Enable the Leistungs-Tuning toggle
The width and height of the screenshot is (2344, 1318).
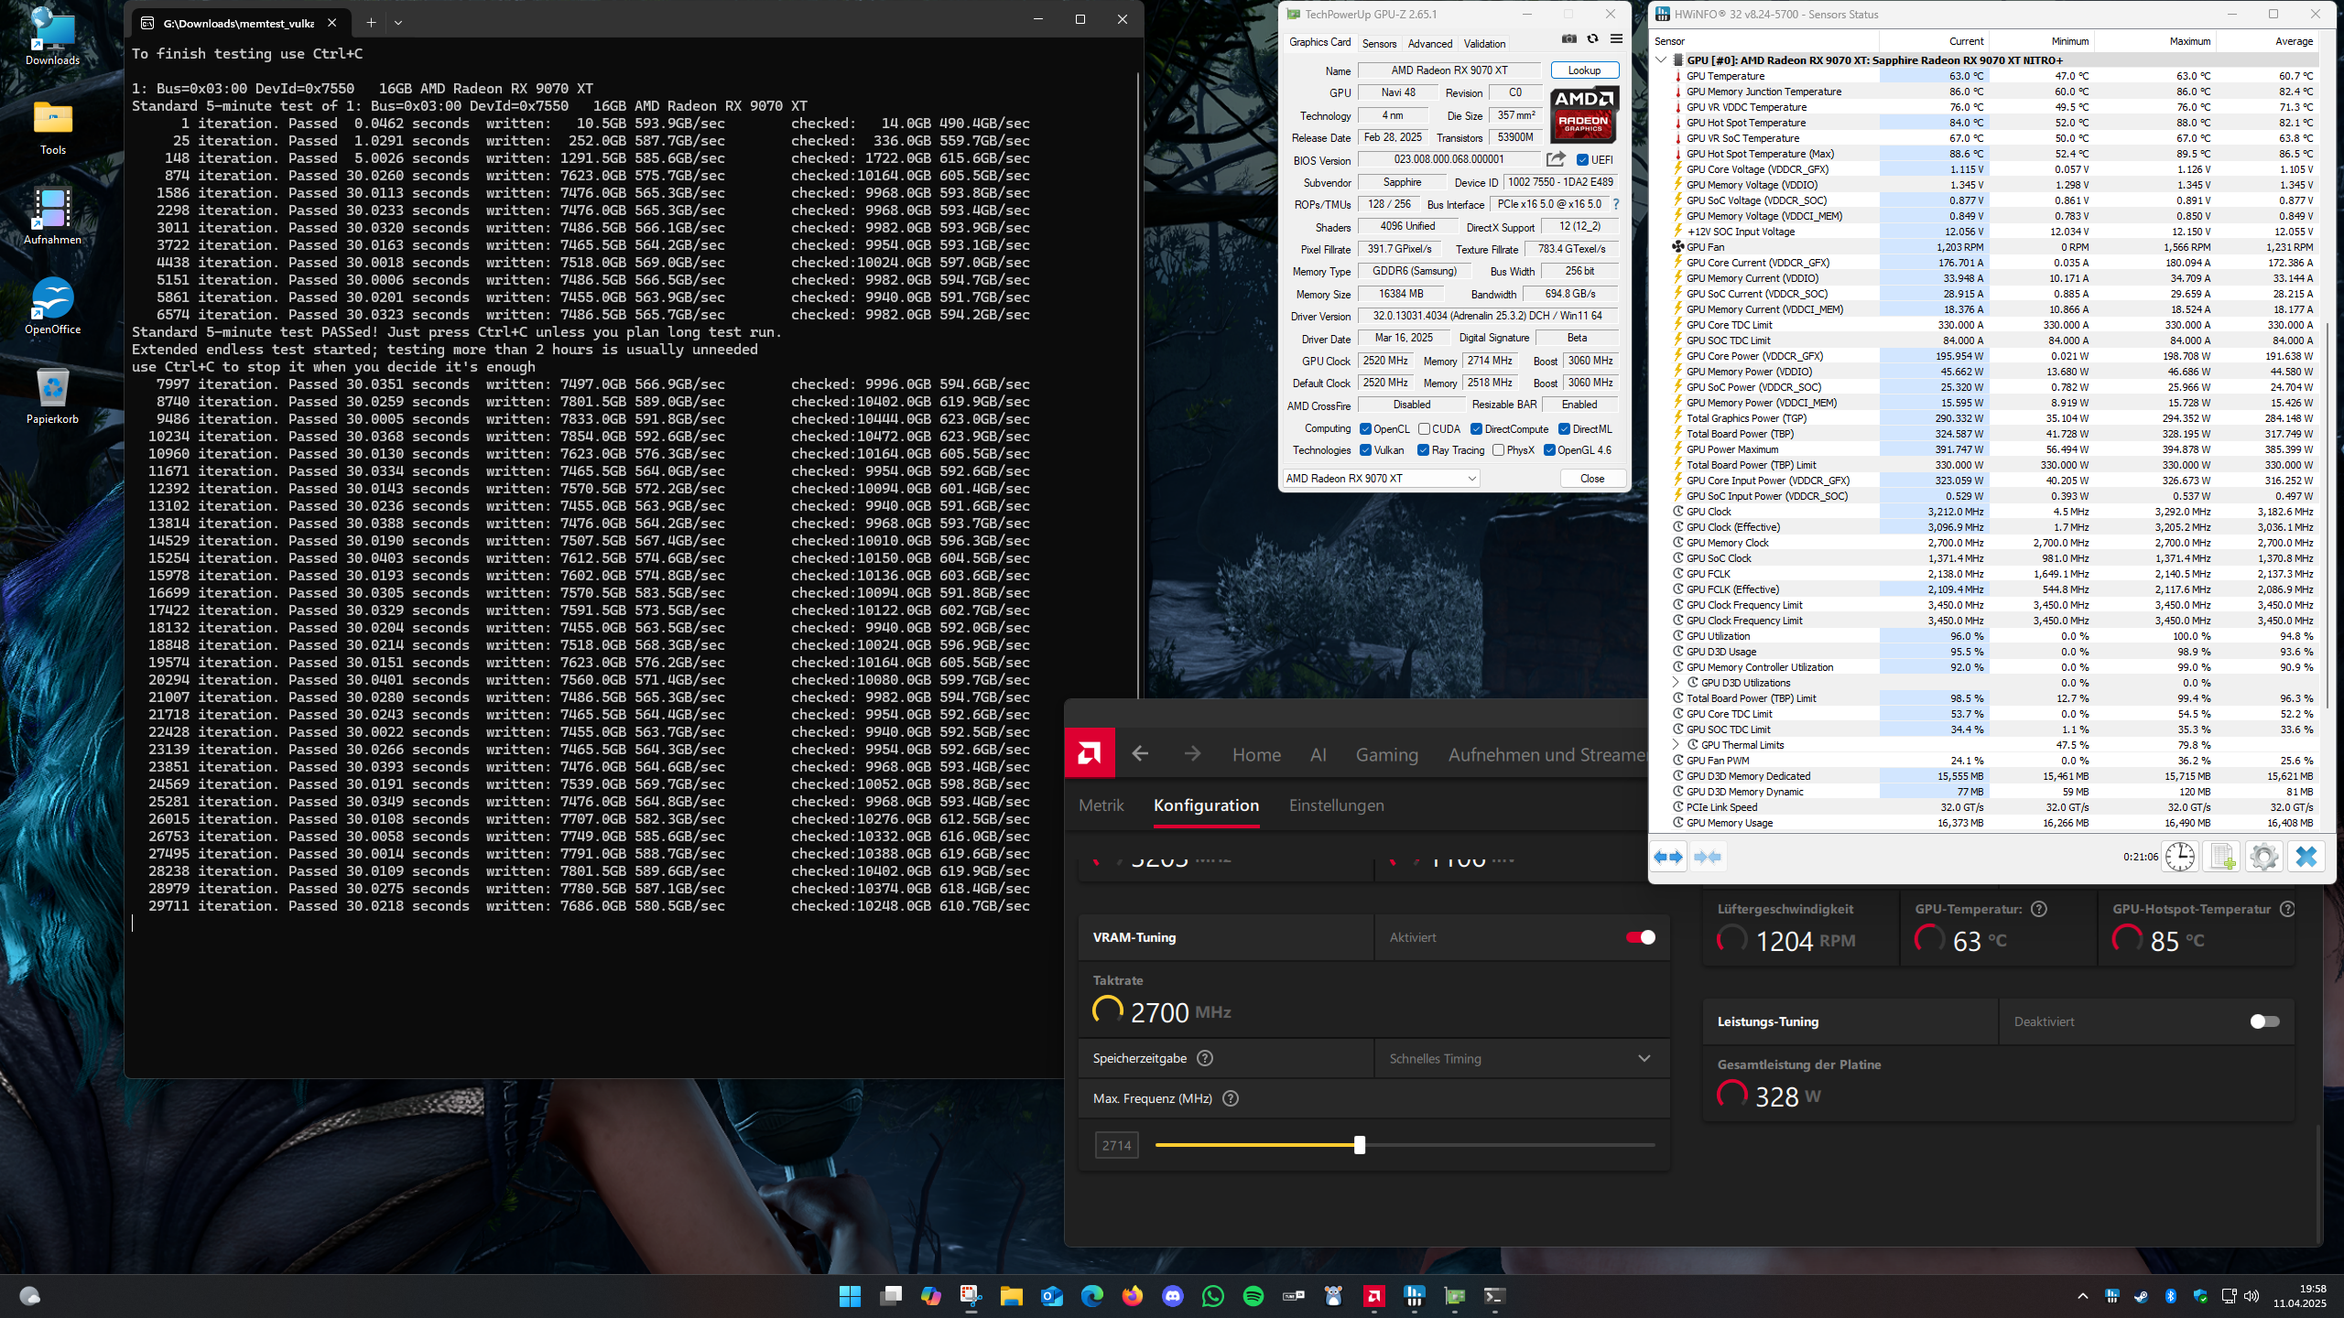coord(2264,1021)
